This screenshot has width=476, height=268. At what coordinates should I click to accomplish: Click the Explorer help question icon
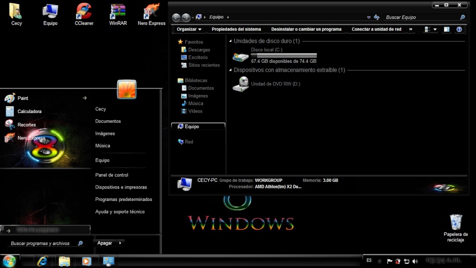459,29
